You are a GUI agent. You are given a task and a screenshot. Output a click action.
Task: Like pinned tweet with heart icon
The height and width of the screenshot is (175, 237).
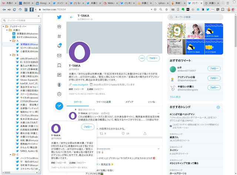[x=123, y=134]
